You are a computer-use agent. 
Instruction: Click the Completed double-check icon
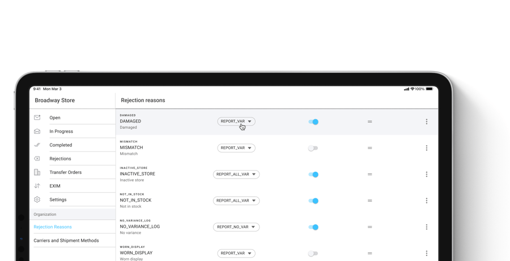pos(37,145)
